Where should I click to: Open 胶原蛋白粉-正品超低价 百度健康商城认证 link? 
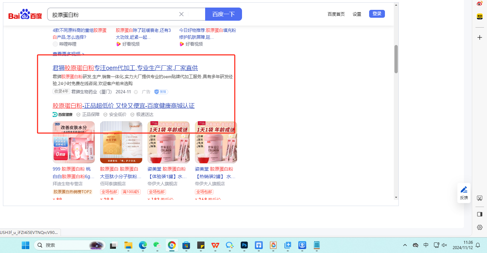click(x=123, y=105)
